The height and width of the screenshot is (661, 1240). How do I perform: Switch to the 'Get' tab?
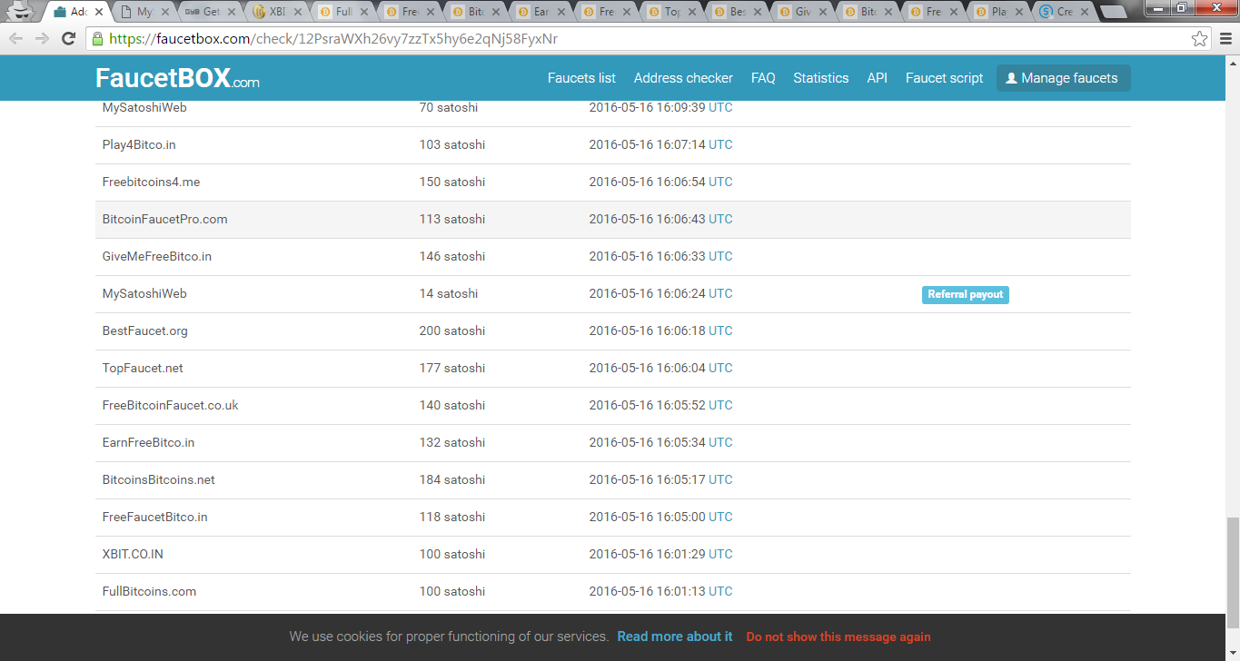(209, 12)
